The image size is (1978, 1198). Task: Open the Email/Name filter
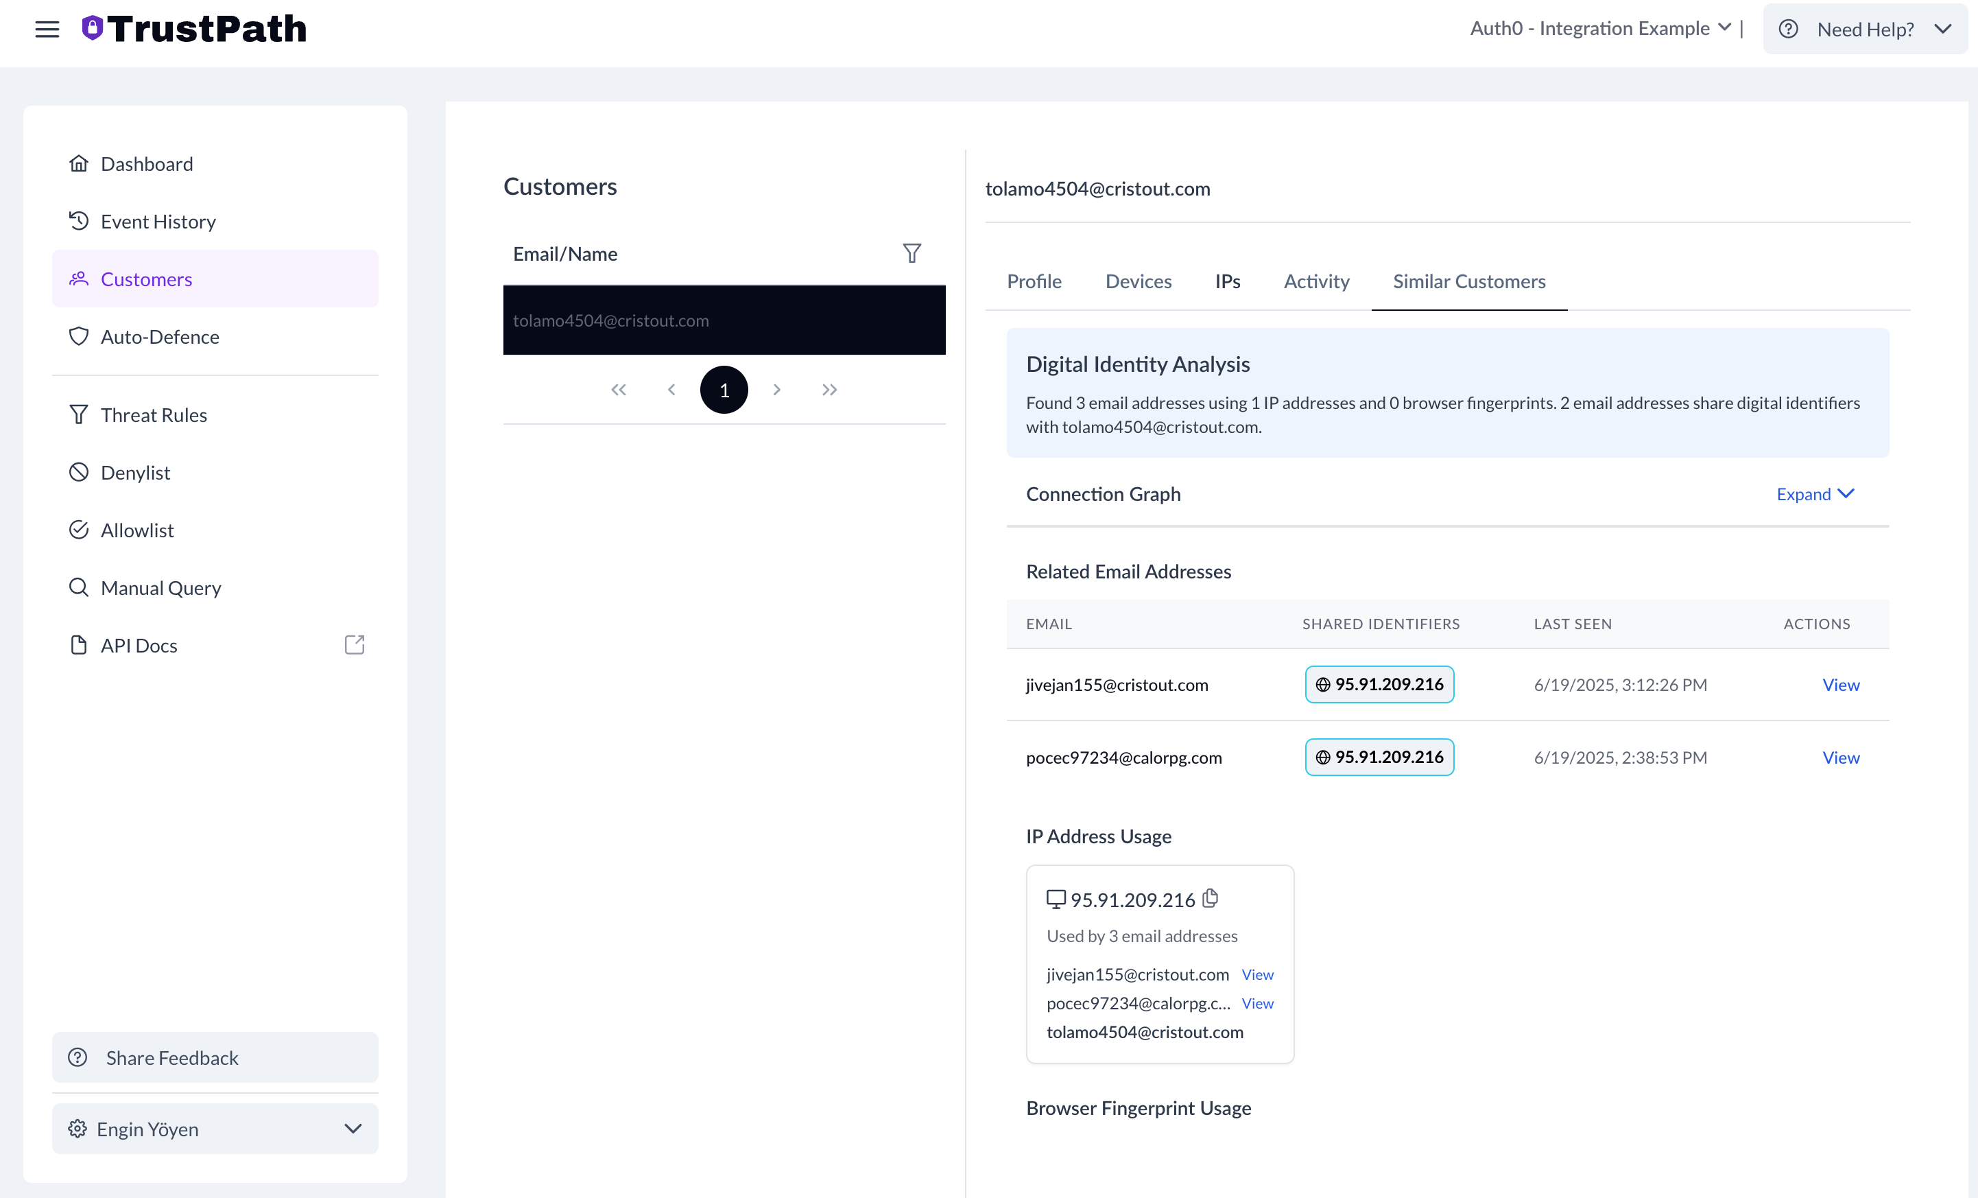[x=912, y=253]
